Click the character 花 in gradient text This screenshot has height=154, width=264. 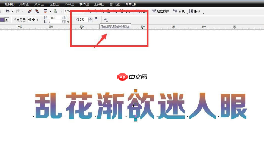[79, 106]
